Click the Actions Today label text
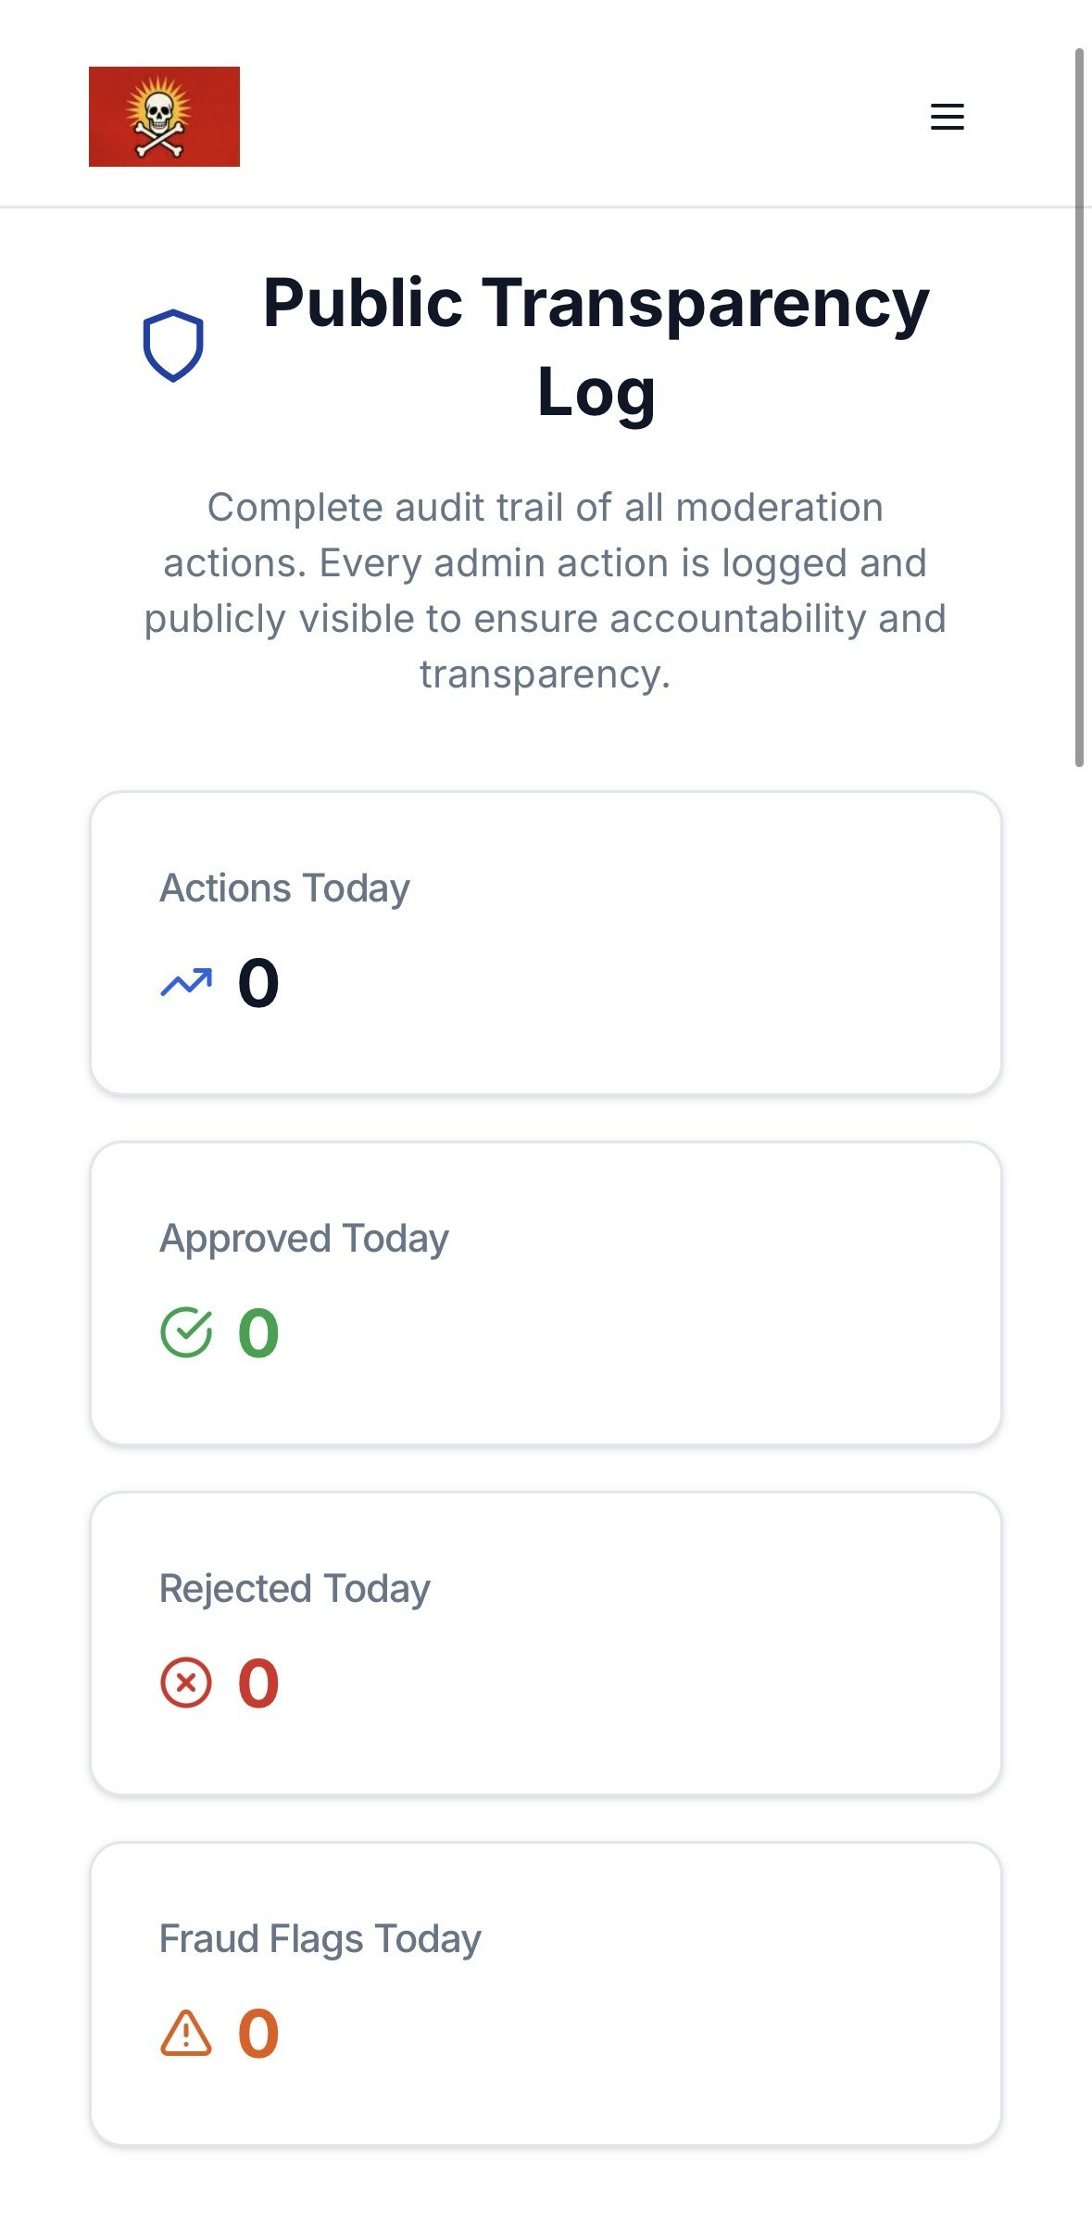 pos(284,887)
